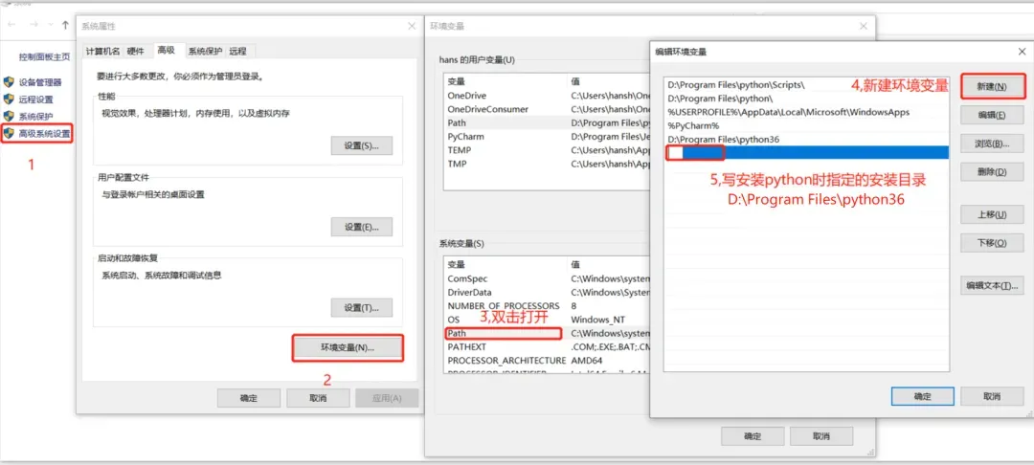The image size is (1034, 465).
Task: Click shield icon beside 远程设置
Action: (x=9, y=100)
